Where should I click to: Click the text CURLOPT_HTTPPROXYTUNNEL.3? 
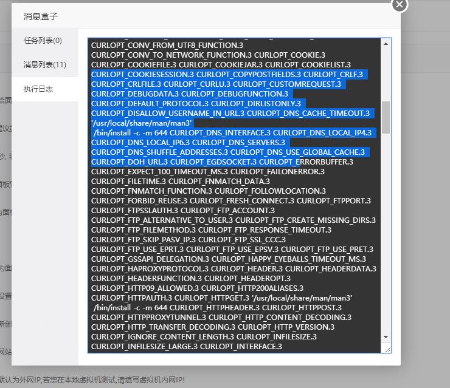pyautogui.click(x=148, y=318)
